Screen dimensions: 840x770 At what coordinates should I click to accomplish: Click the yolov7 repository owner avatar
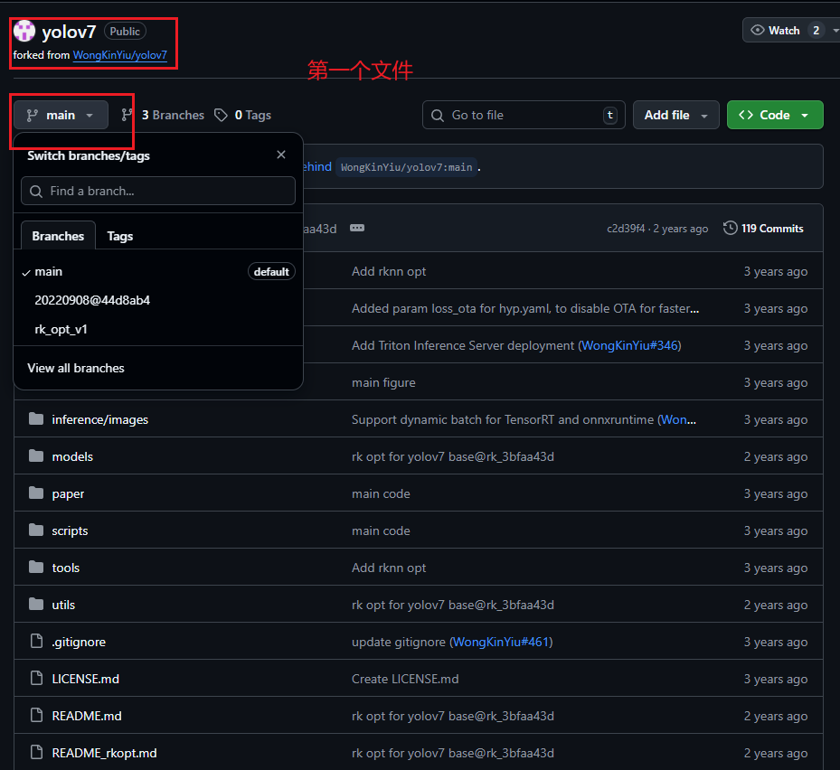pos(24,31)
